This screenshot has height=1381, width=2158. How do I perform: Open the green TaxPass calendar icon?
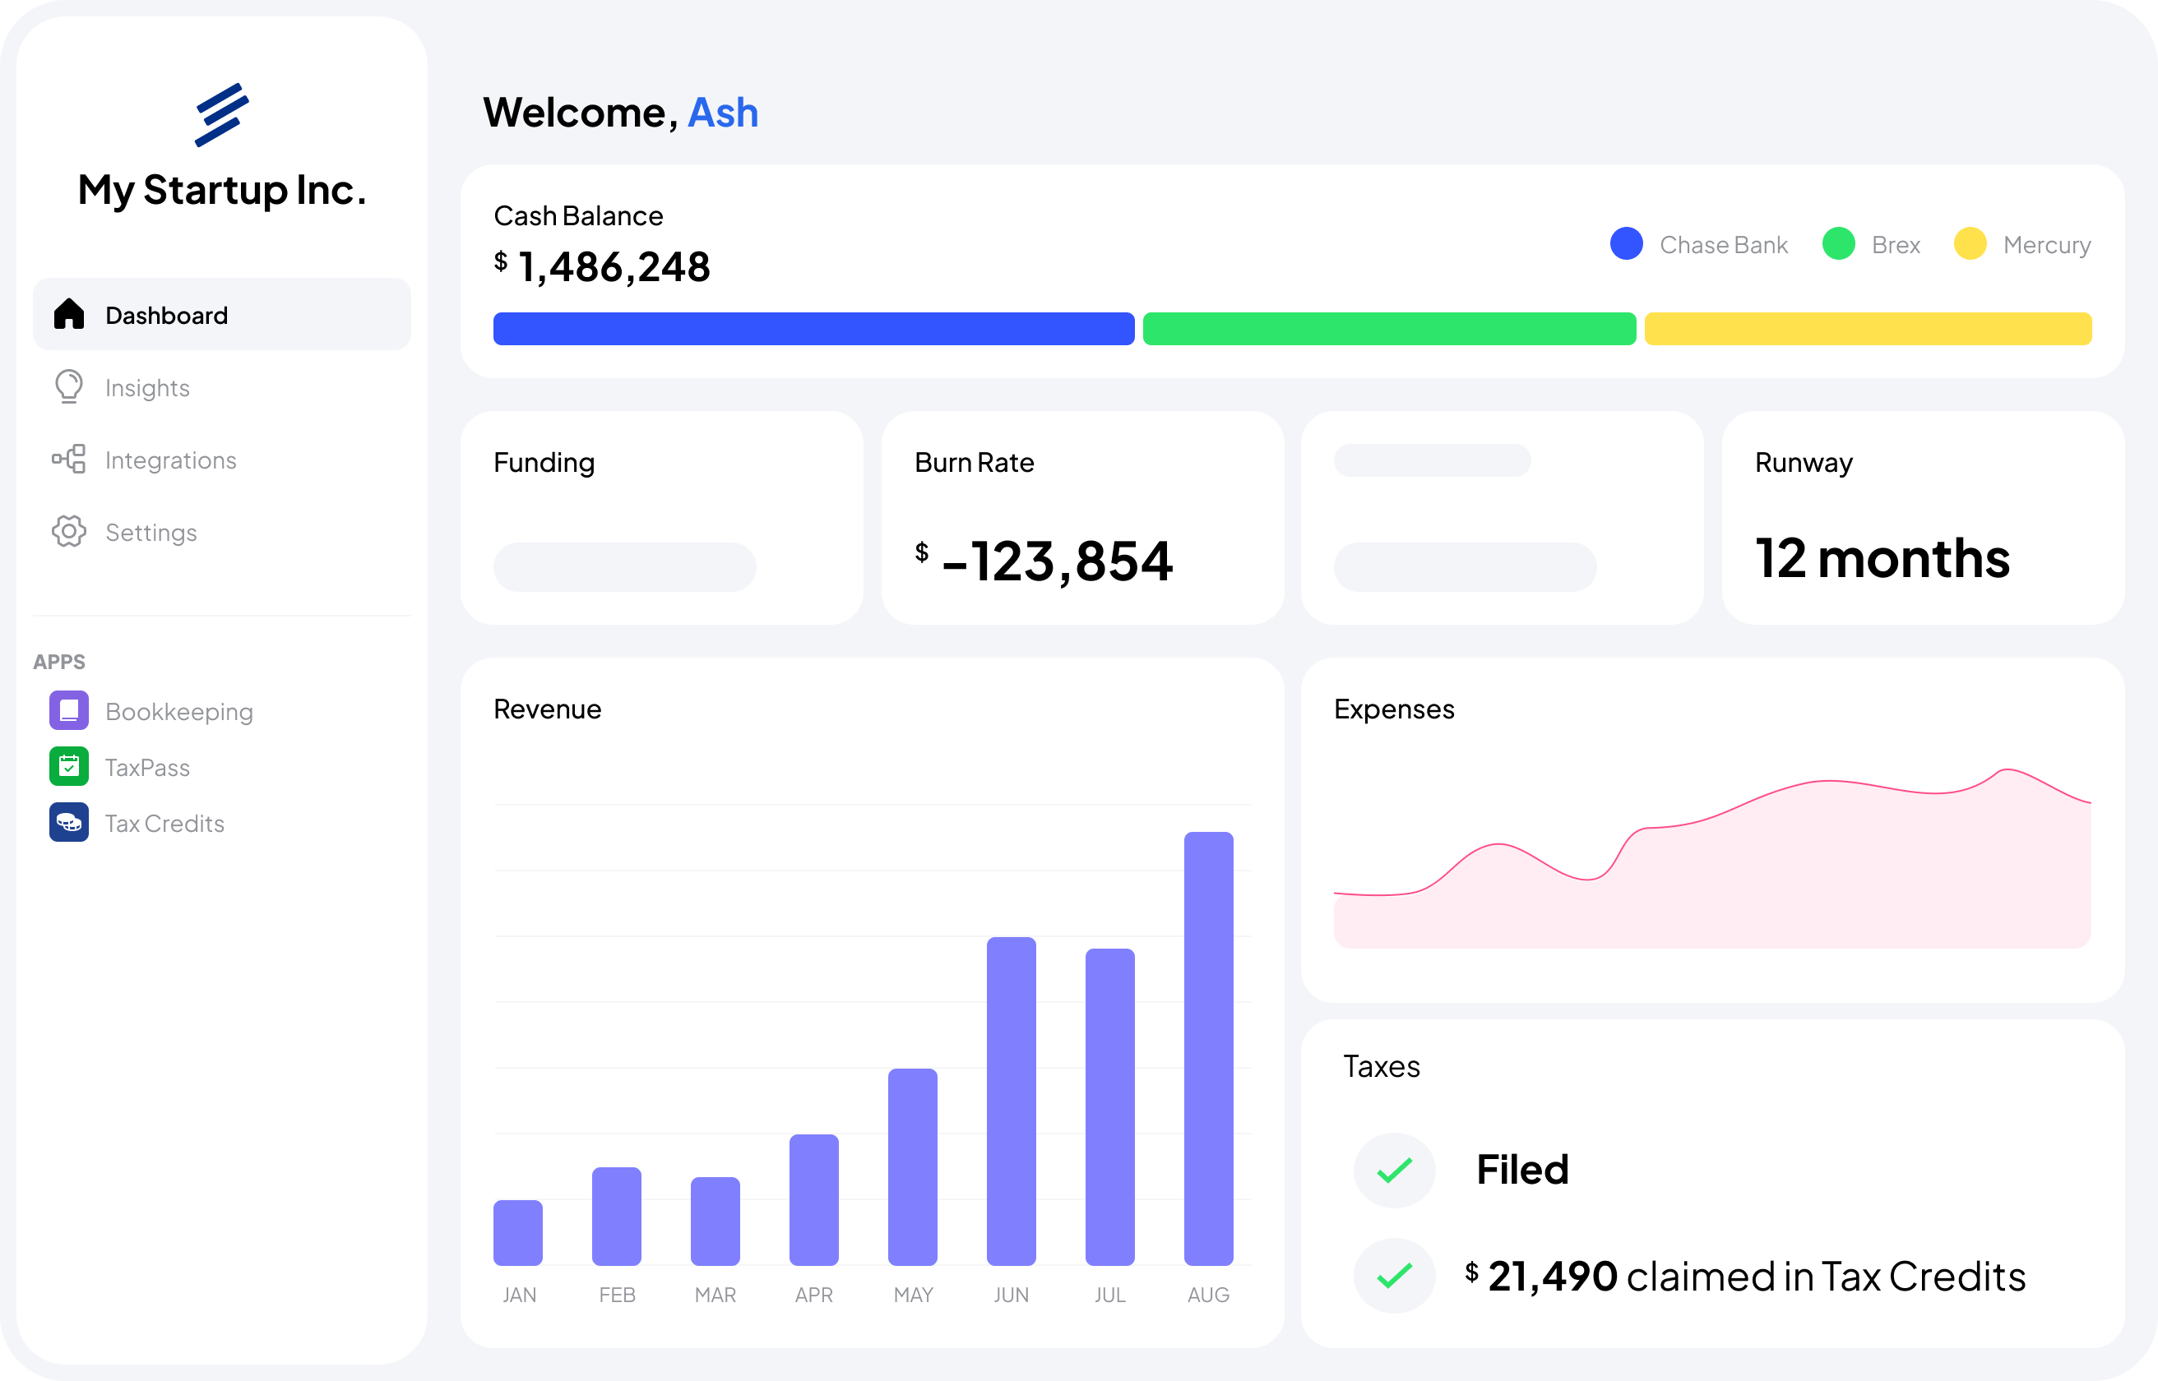pos(69,767)
